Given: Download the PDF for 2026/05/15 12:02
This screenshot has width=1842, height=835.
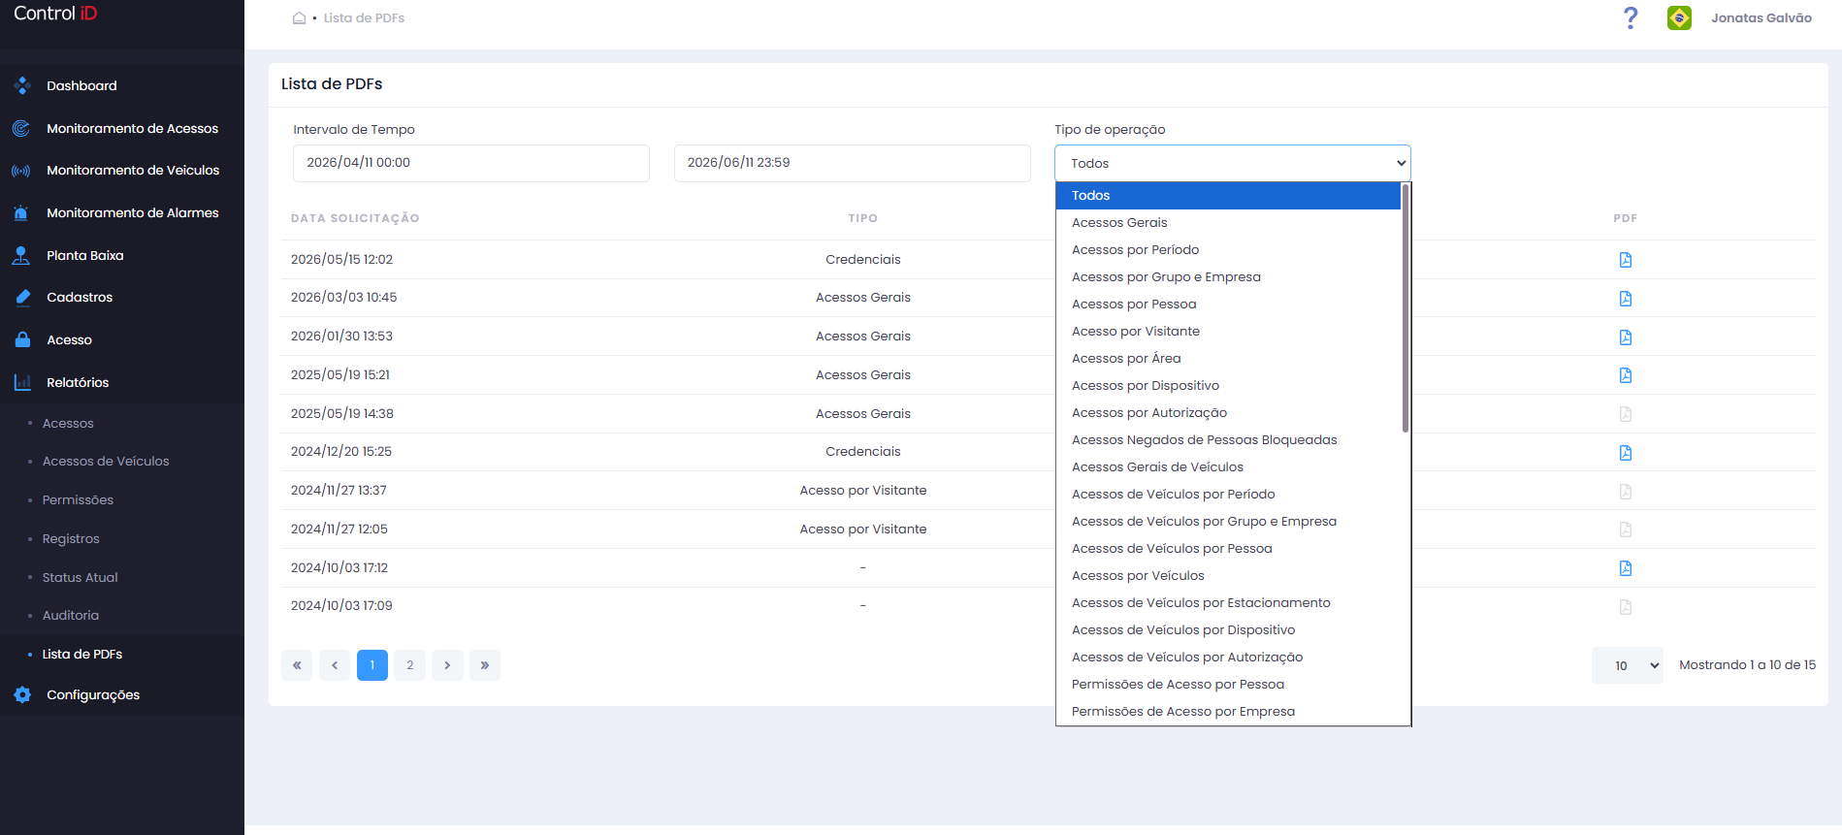Looking at the screenshot, I should pyautogui.click(x=1626, y=259).
